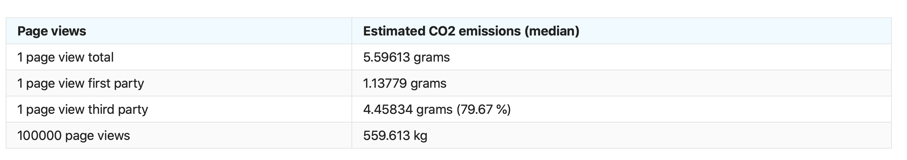Click the "1.13779 grams" value cell
907x160 pixels.
click(405, 83)
